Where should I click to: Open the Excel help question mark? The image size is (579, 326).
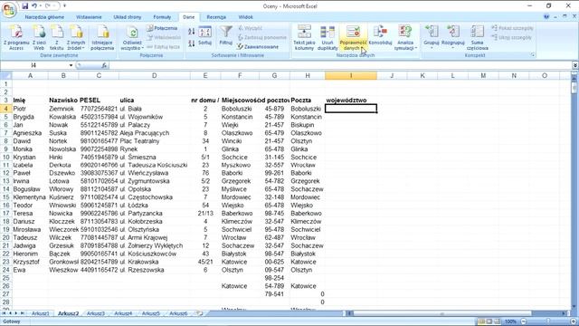coord(546,16)
